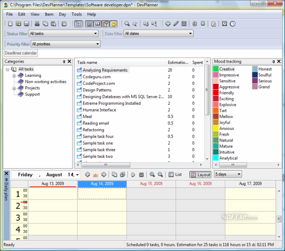This screenshot has width=285, height=251.
Task: Open the Tools menu
Action: (x=76, y=14)
